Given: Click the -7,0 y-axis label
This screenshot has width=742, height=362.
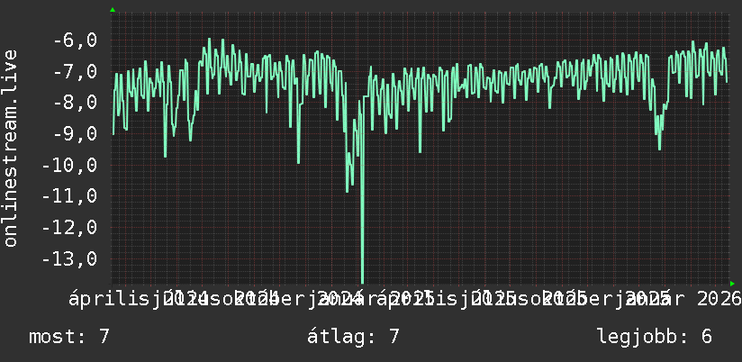Looking at the screenshot, I should [x=75, y=72].
